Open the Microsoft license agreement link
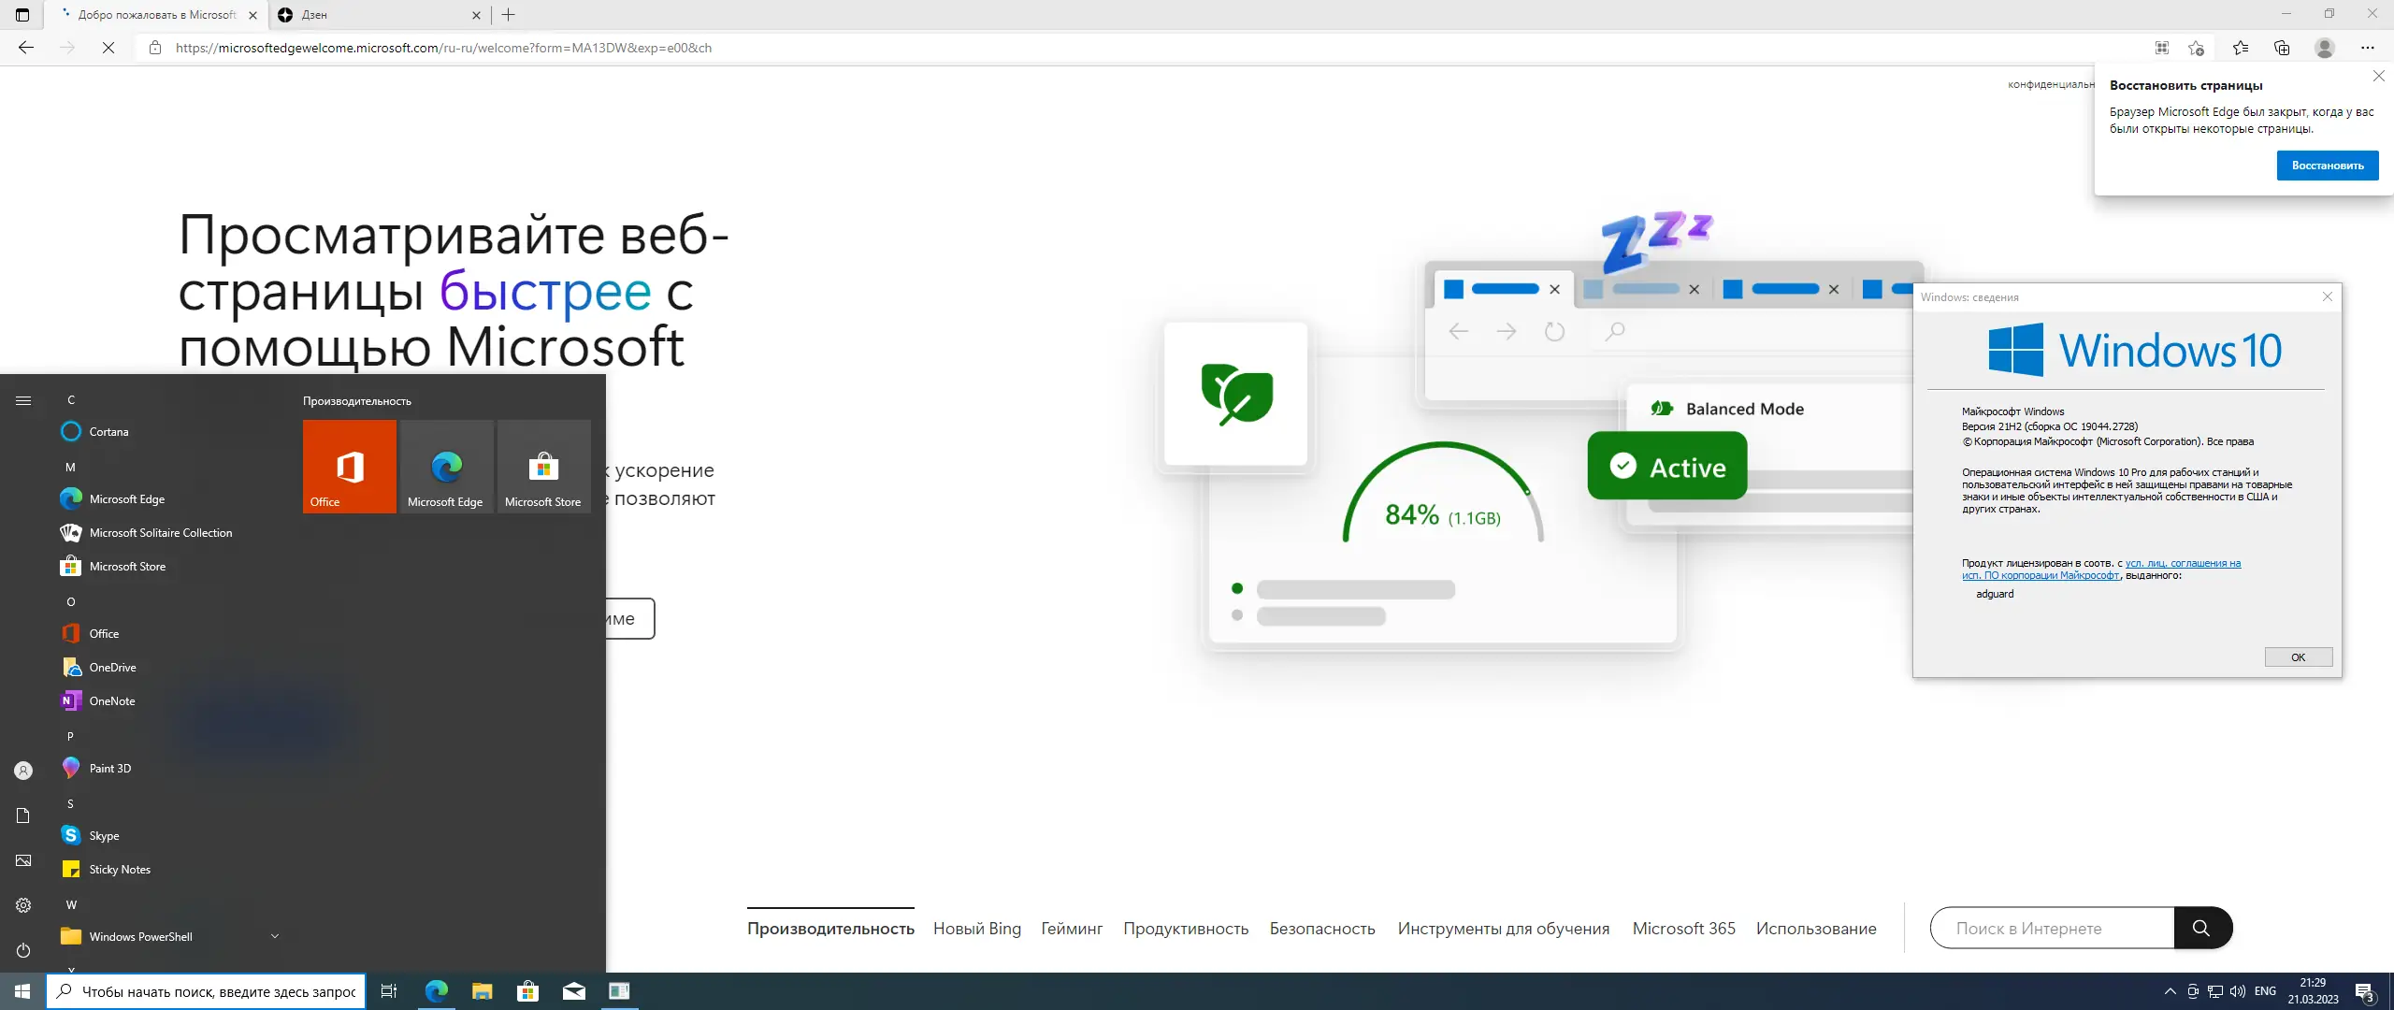This screenshot has height=1010, width=2394. click(2182, 564)
